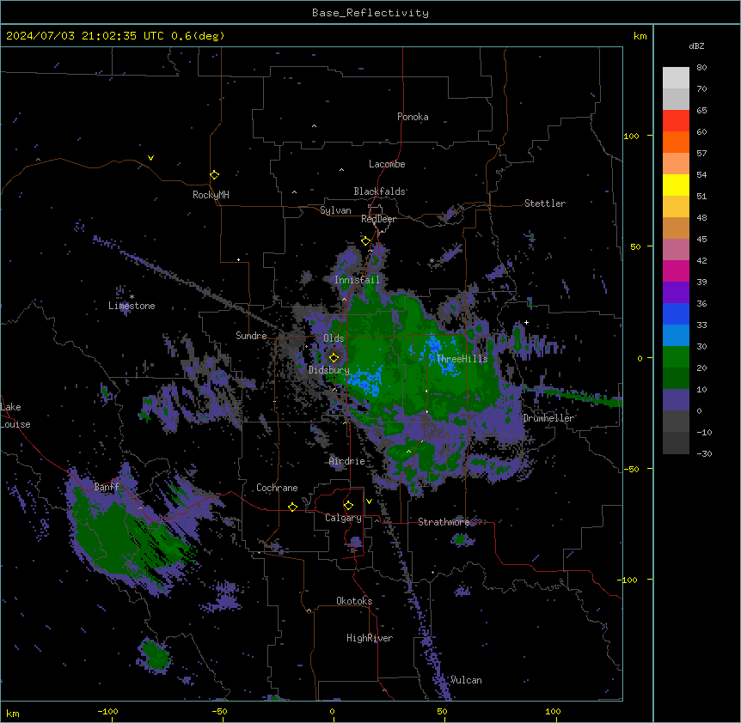Select the dark blue 33-36 dBZ legend swatch
The image size is (741, 723).
point(676,313)
